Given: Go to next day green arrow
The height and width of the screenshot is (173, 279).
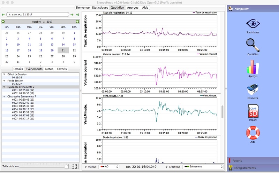Looking at the screenshot, I should point(72,15).
